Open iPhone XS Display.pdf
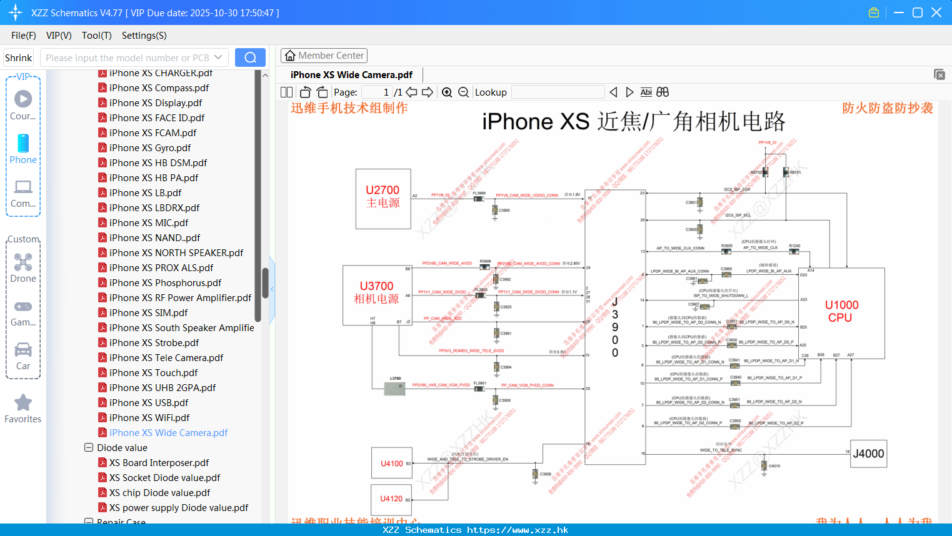This screenshot has height=536, width=952. pyautogui.click(x=156, y=103)
